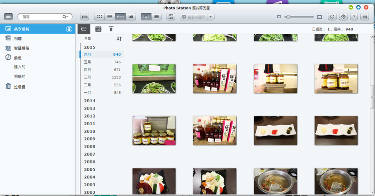Select the timeline tree tab icon
The width and height of the screenshot is (375, 196).
pos(84,29)
